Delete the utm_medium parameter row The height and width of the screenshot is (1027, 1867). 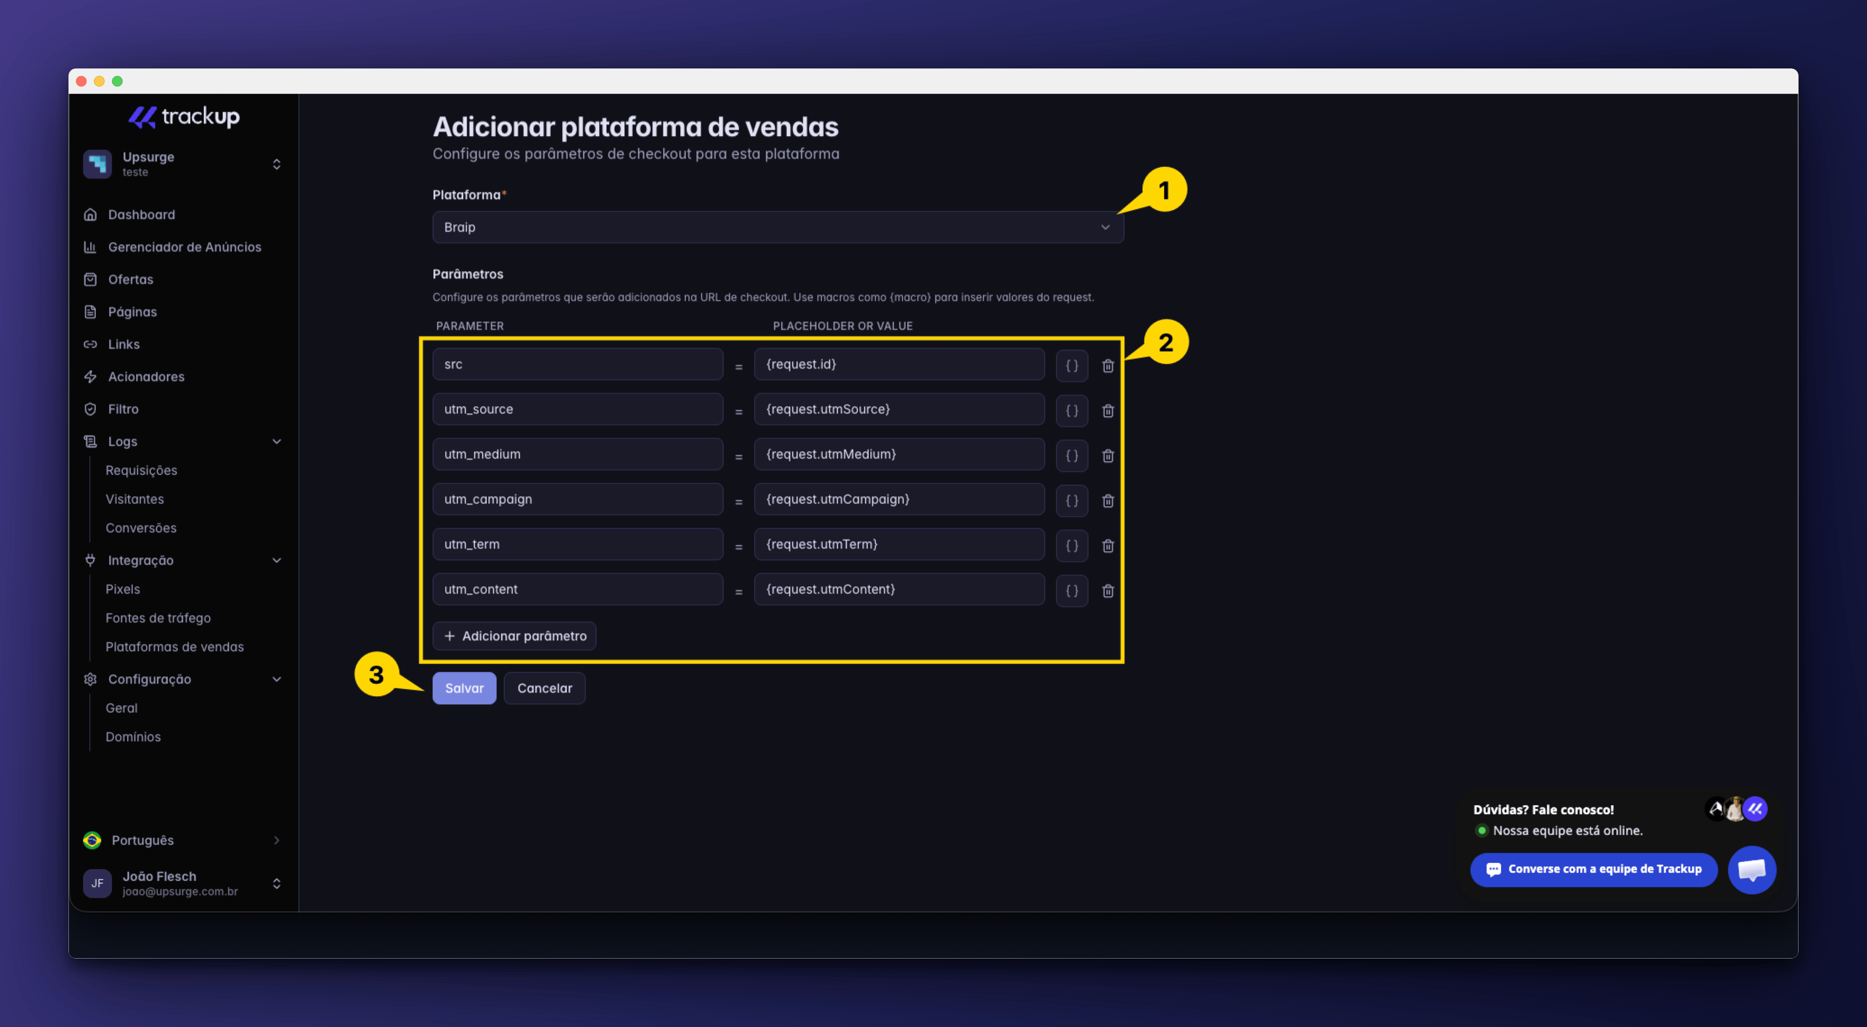tap(1108, 456)
